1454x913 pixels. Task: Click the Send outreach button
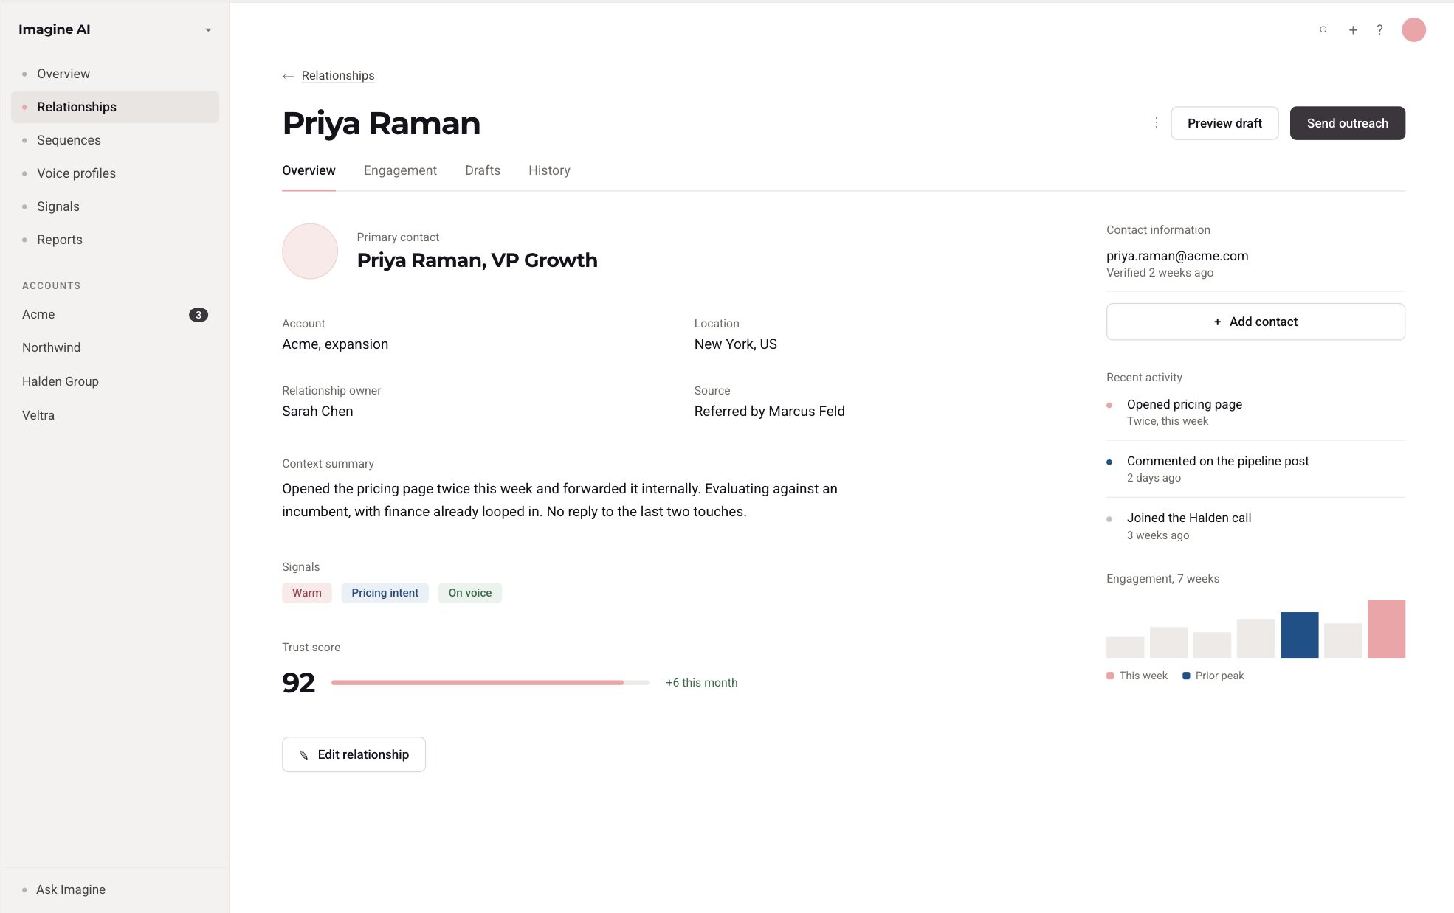click(1347, 123)
